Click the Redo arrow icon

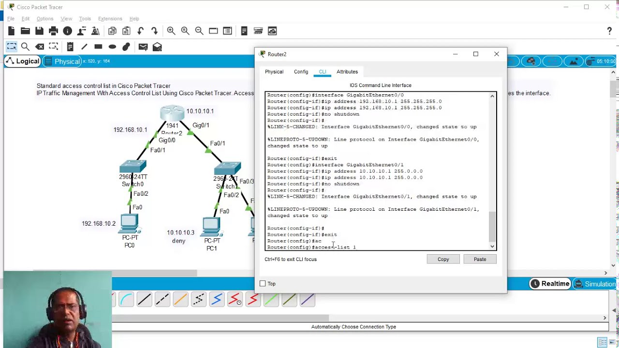pyautogui.click(x=154, y=31)
